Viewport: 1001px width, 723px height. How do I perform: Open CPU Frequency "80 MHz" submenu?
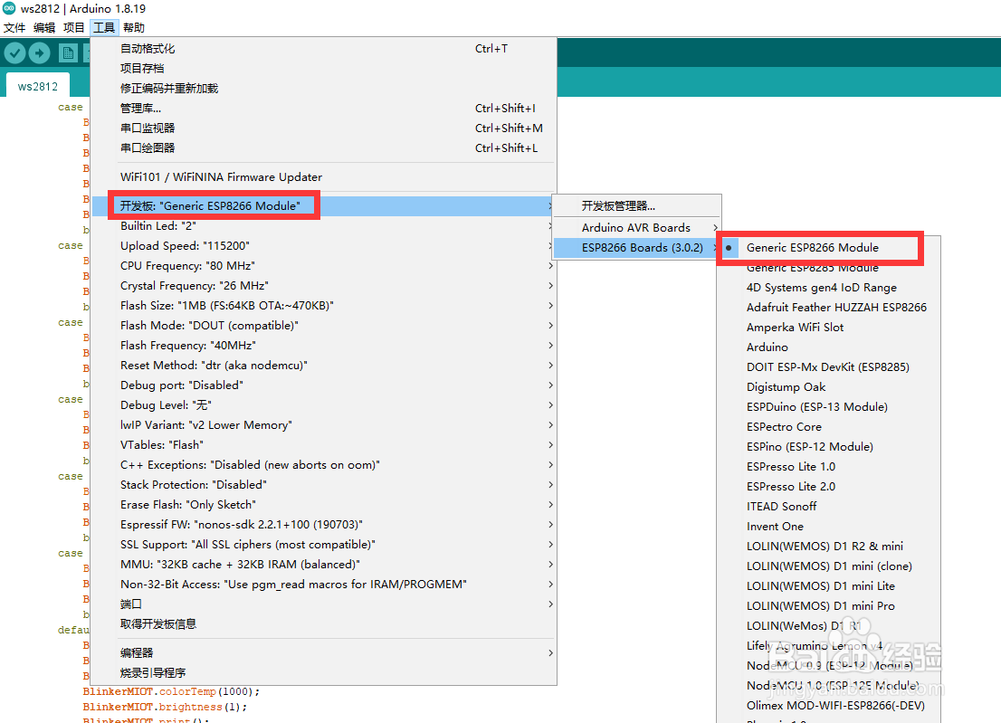(324, 265)
